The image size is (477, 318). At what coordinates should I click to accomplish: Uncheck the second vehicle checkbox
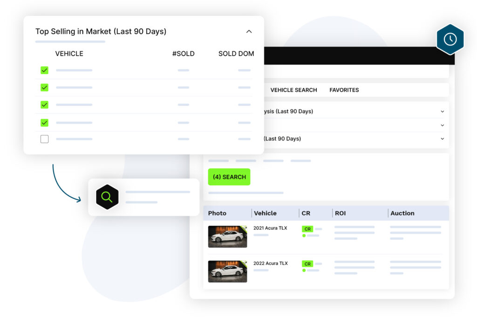pyautogui.click(x=44, y=87)
